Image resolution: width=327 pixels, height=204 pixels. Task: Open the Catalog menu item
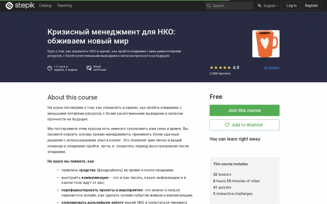[45, 5]
